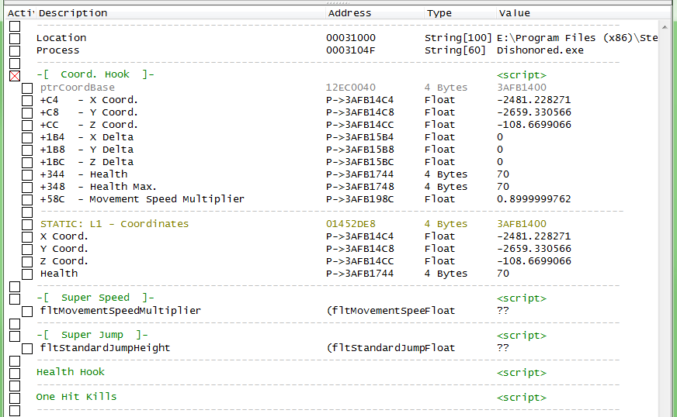The width and height of the screenshot is (677, 417).
Task: Click ?? value of fltMovementSpeedMultiplier
Action: [x=503, y=311]
